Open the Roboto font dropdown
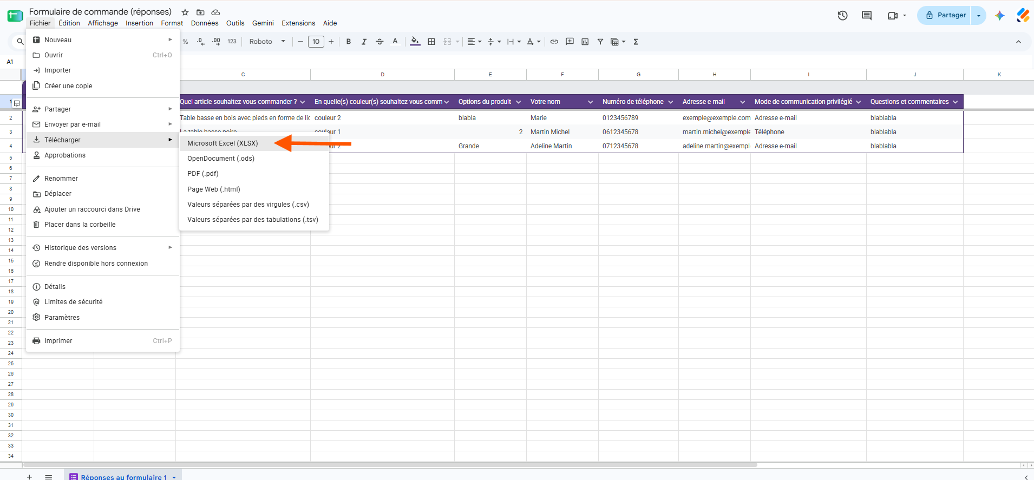Image resolution: width=1034 pixels, height=480 pixels. [267, 42]
